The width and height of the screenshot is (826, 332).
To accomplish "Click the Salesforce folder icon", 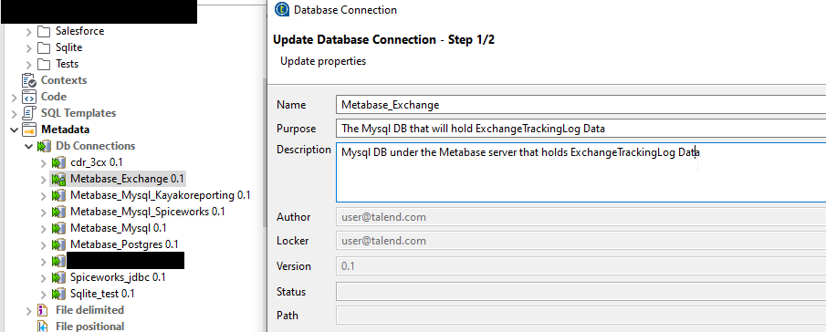I will click(x=44, y=31).
